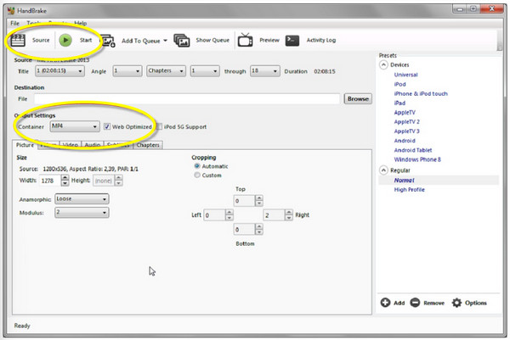Click the Add To Queue picture icon
510x340 pixels.
click(107, 41)
